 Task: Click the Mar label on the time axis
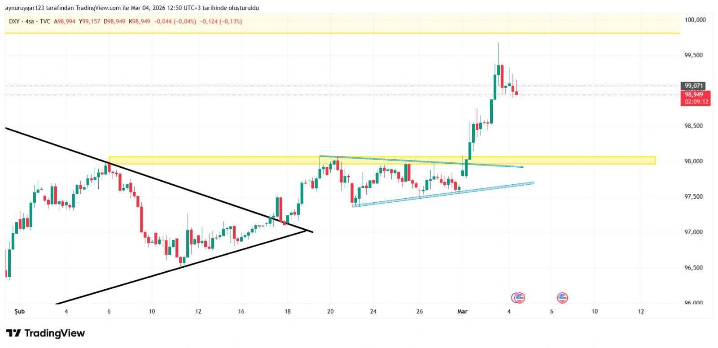[462, 311]
